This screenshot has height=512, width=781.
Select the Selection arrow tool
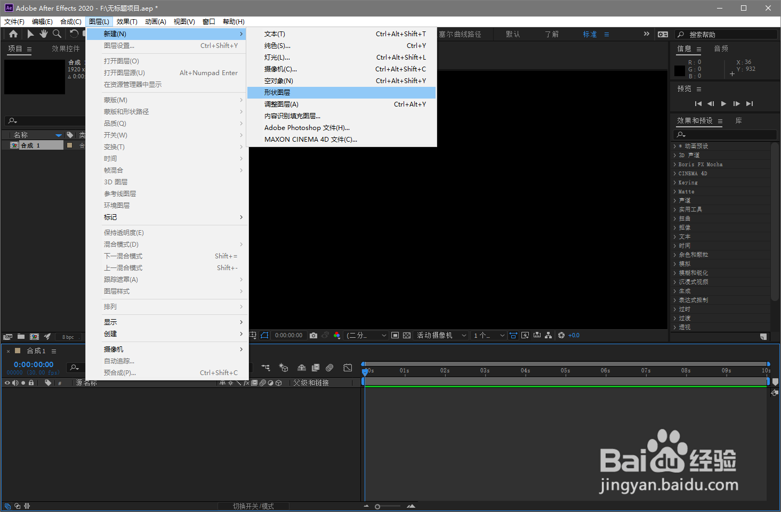coord(30,34)
